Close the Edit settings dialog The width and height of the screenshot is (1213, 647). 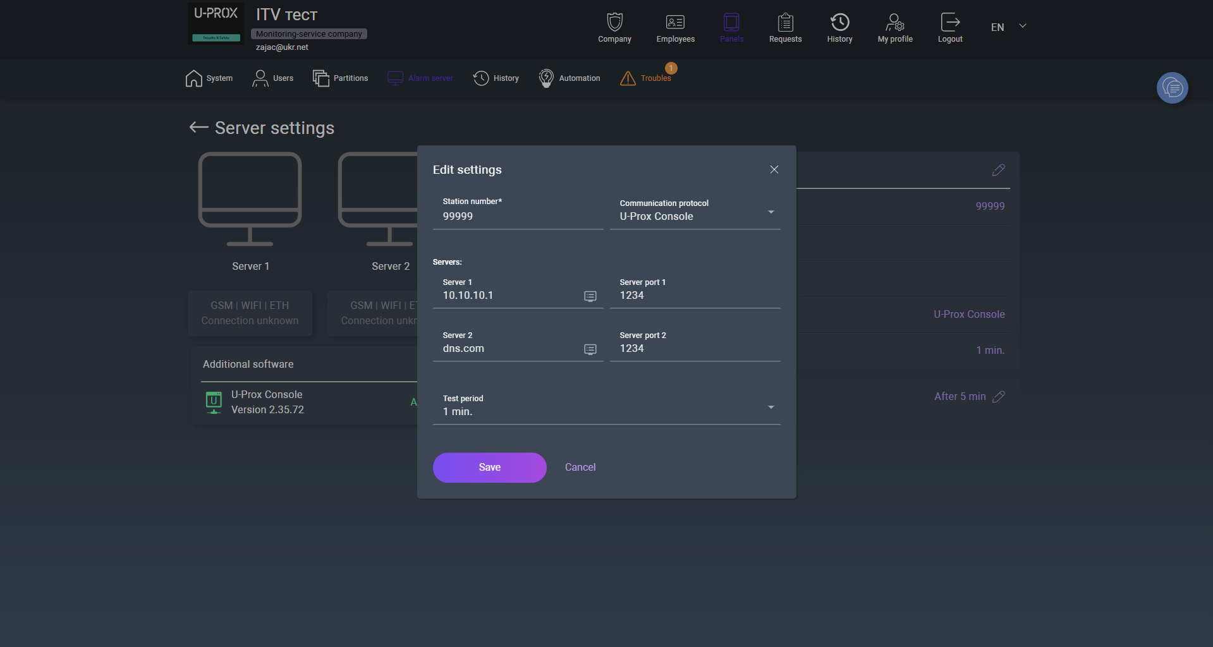[x=774, y=169]
